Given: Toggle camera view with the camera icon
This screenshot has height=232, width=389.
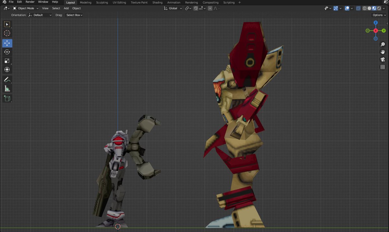Looking at the screenshot, I should [x=383, y=60].
